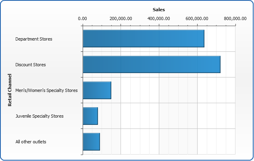Click the 200,000.00 axis tick label
254x161 pixels.
121,18
